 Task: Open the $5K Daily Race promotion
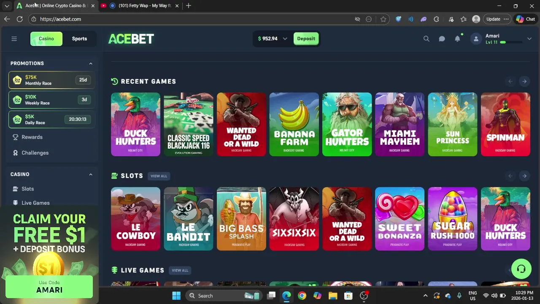click(x=51, y=119)
